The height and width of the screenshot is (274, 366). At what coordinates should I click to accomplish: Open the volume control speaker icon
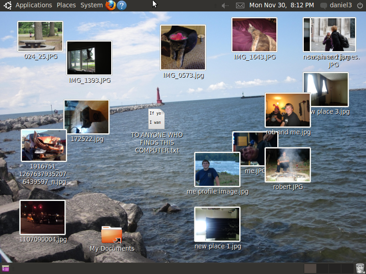[225, 5]
